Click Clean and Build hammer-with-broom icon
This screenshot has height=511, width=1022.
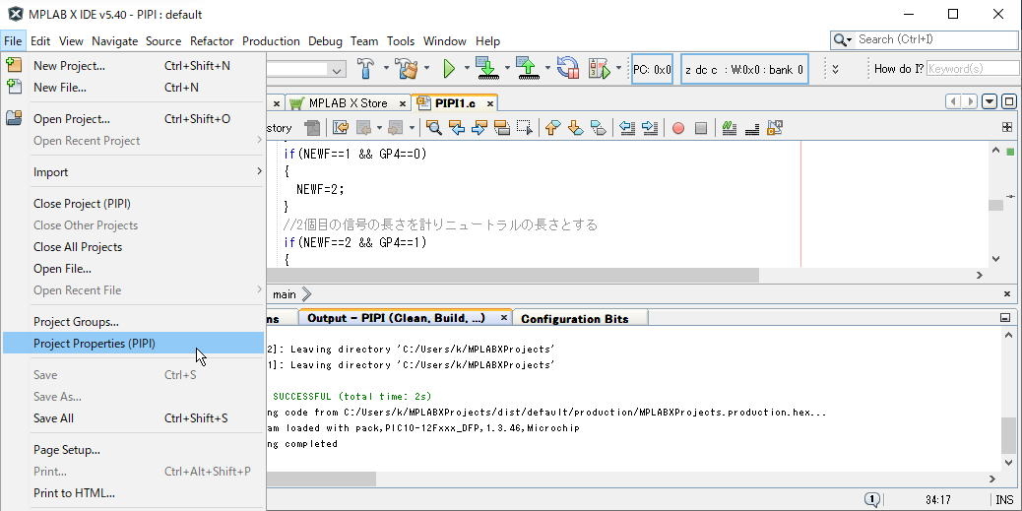[407, 68]
